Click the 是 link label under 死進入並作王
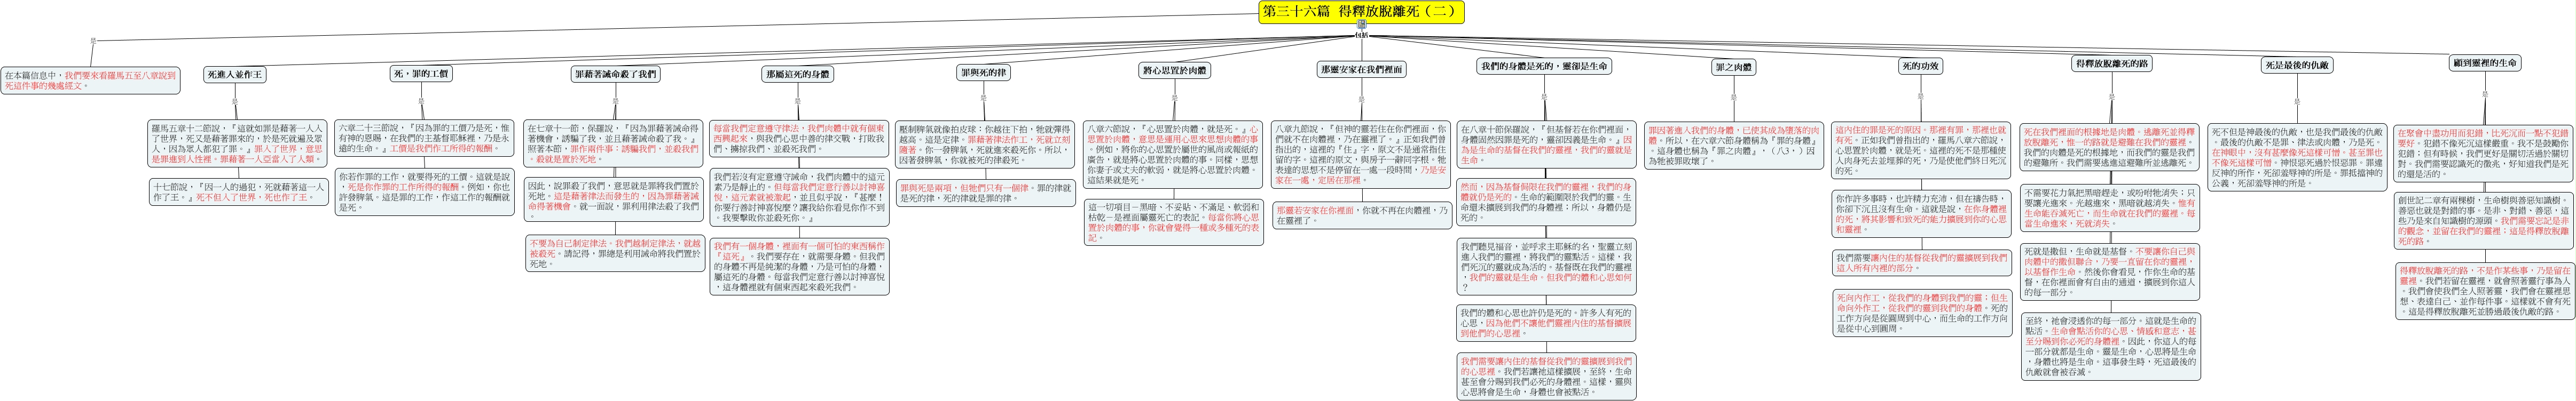The image size is (2576, 401). coord(235,102)
